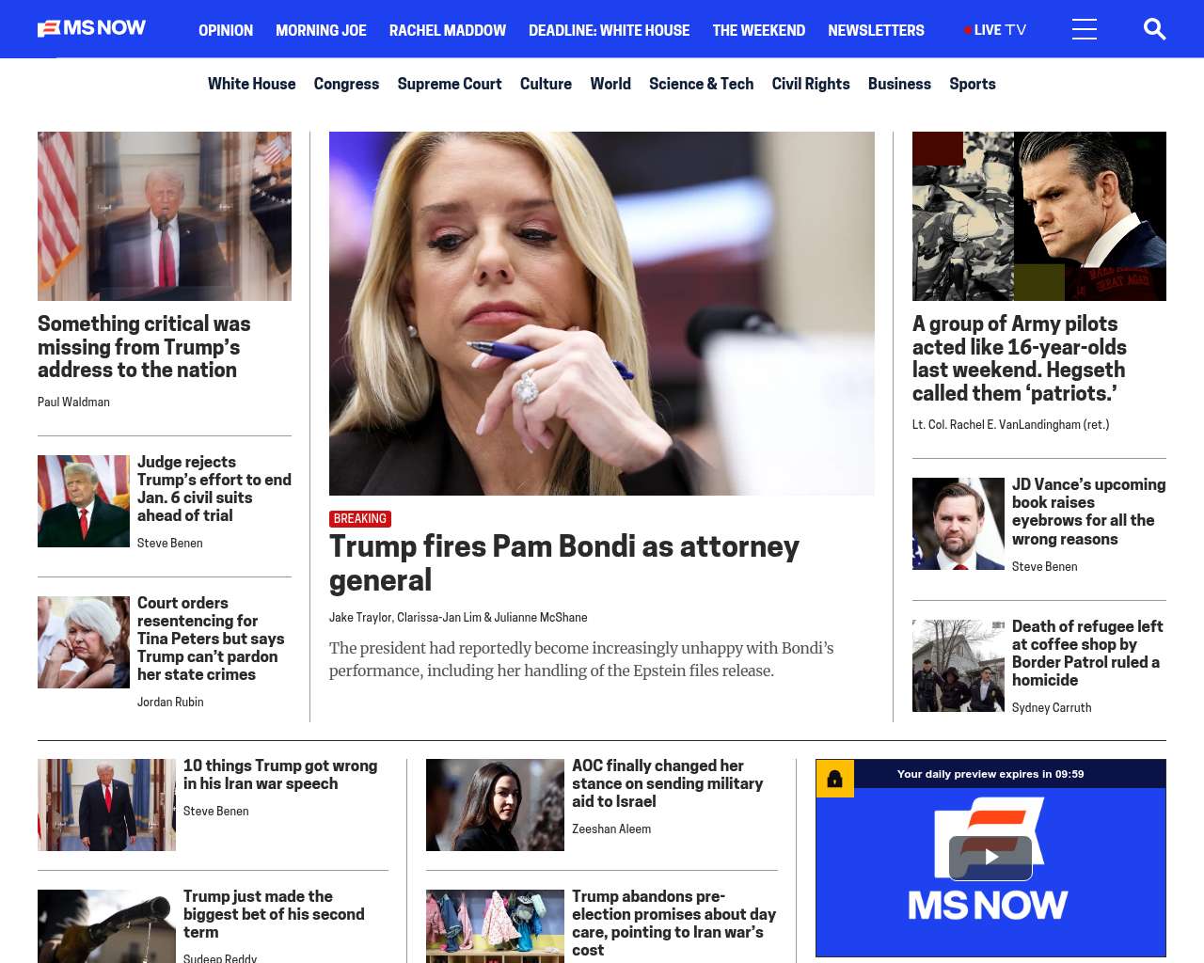Select Sports topic tab

point(973,84)
